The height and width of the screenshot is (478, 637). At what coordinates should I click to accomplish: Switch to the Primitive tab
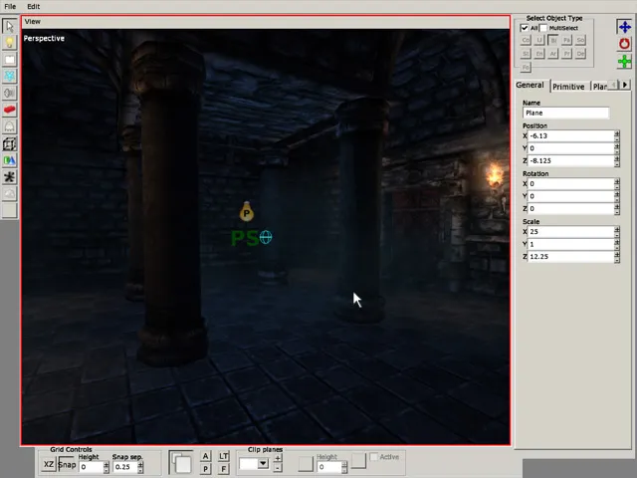pyautogui.click(x=568, y=87)
